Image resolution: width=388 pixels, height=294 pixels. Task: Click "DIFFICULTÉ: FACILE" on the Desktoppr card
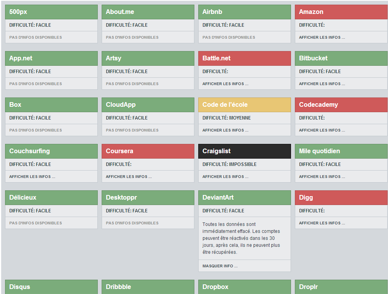click(127, 211)
